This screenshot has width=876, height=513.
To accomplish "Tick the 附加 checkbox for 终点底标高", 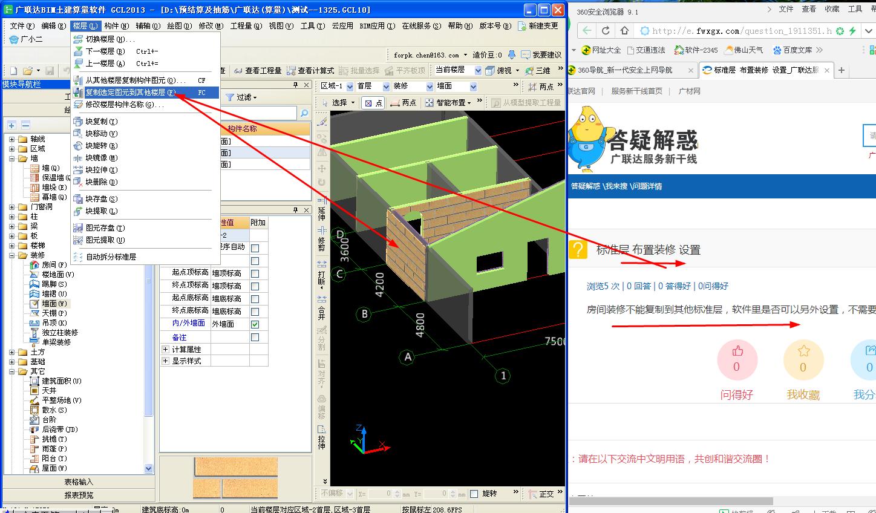I will coord(255,312).
